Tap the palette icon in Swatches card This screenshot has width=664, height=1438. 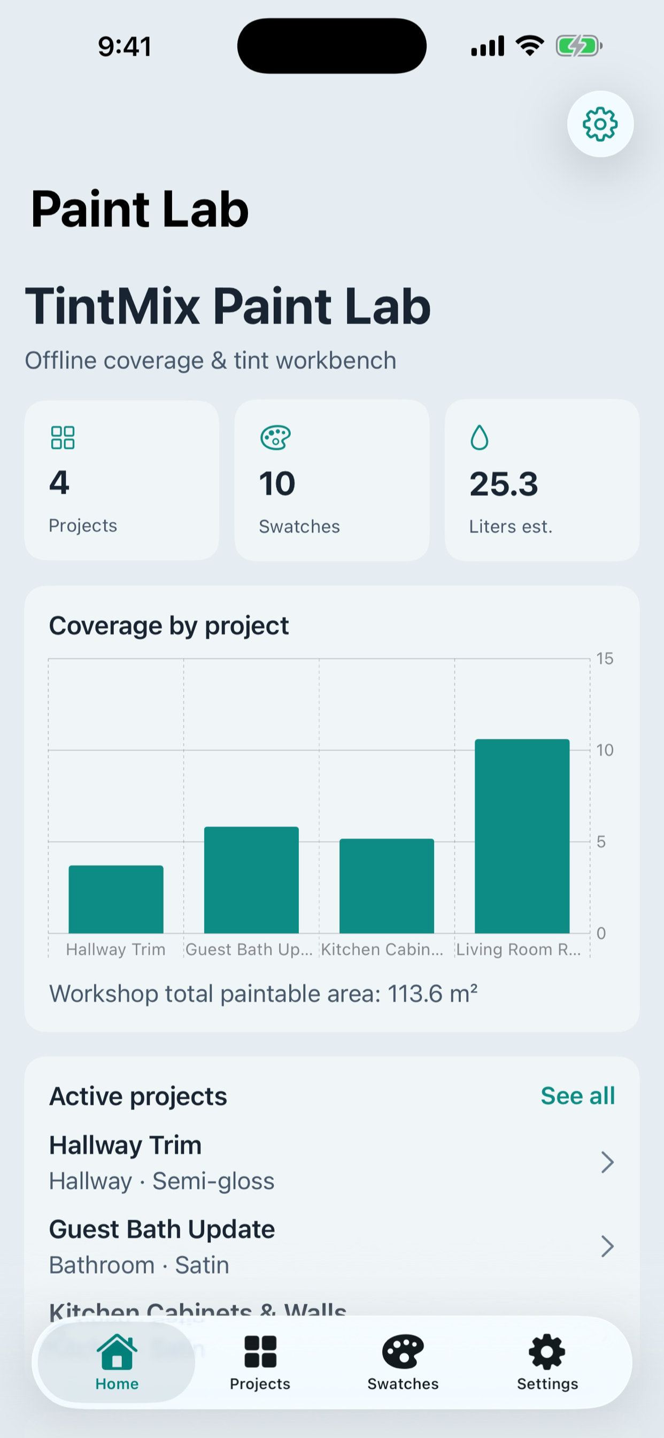[276, 438]
